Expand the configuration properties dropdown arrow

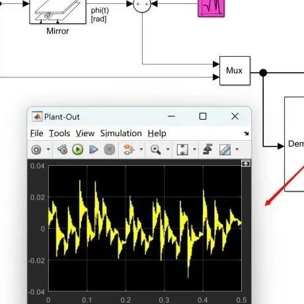pyautogui.click(x=48, y=149)
